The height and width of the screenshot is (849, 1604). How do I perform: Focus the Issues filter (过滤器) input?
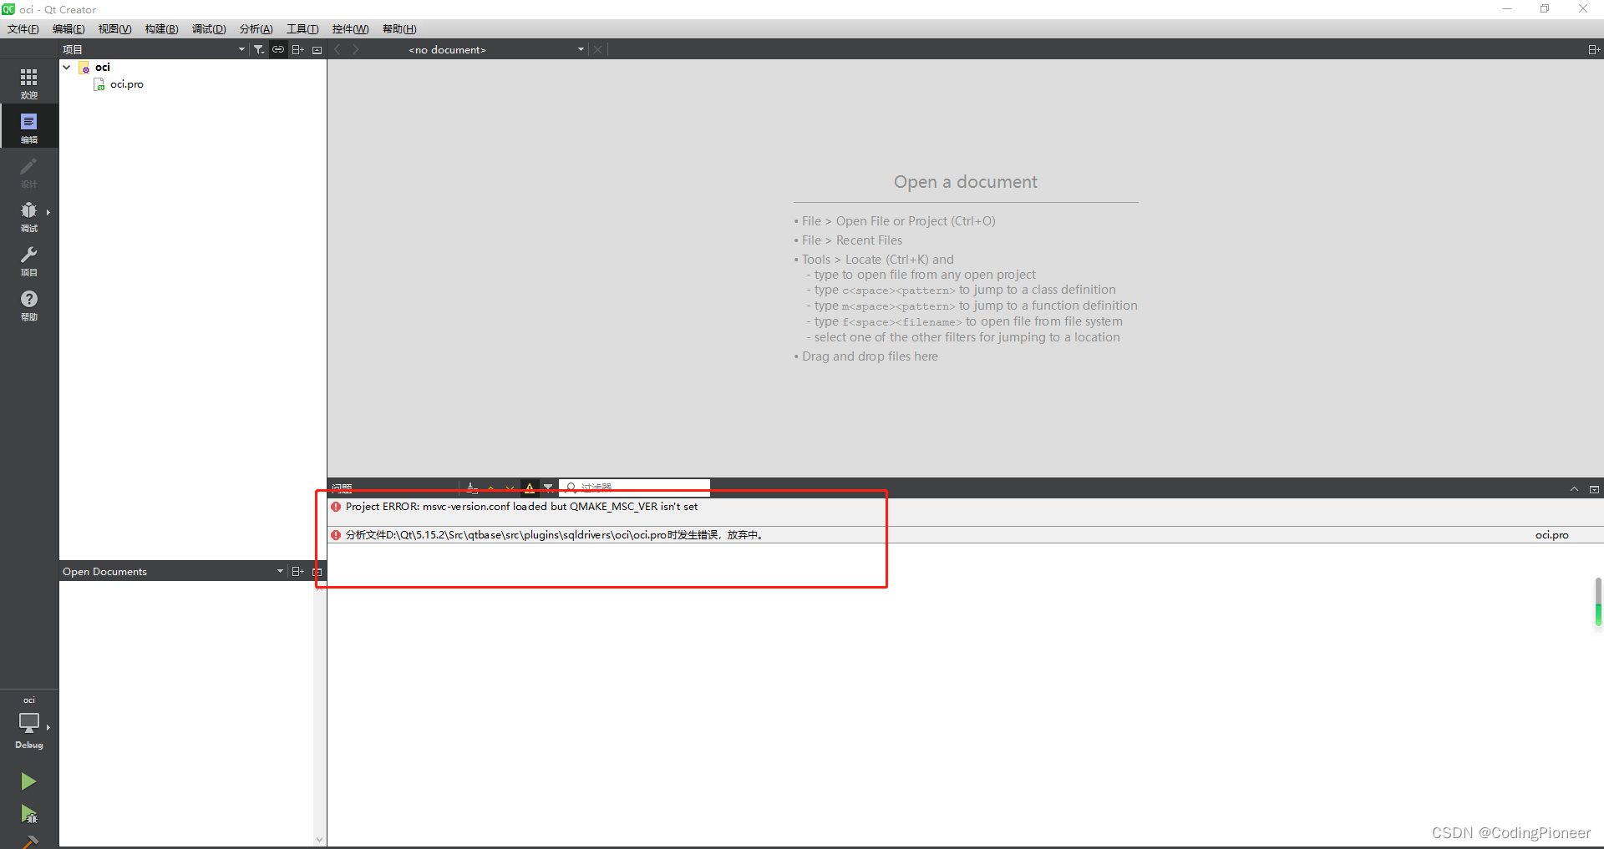click(634, 488)
